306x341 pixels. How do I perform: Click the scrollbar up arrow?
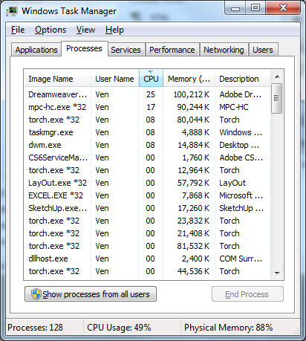(277, 77)
